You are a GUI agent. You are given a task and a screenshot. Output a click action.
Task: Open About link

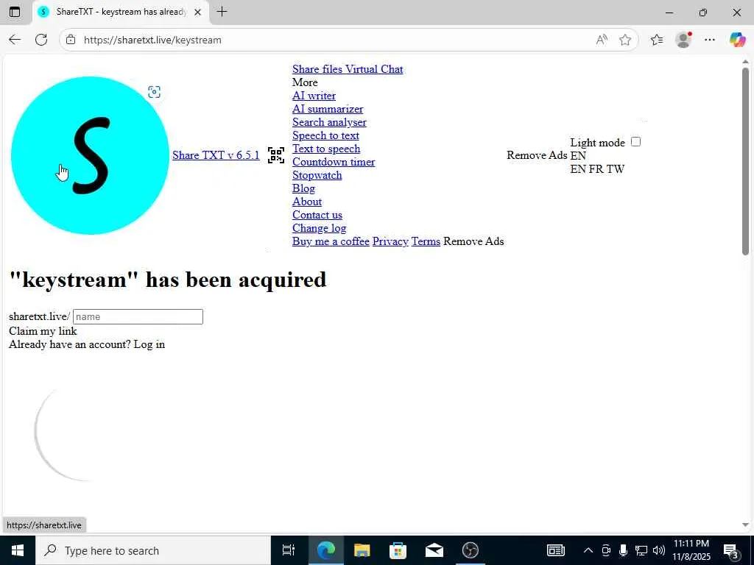click(307, 202)
